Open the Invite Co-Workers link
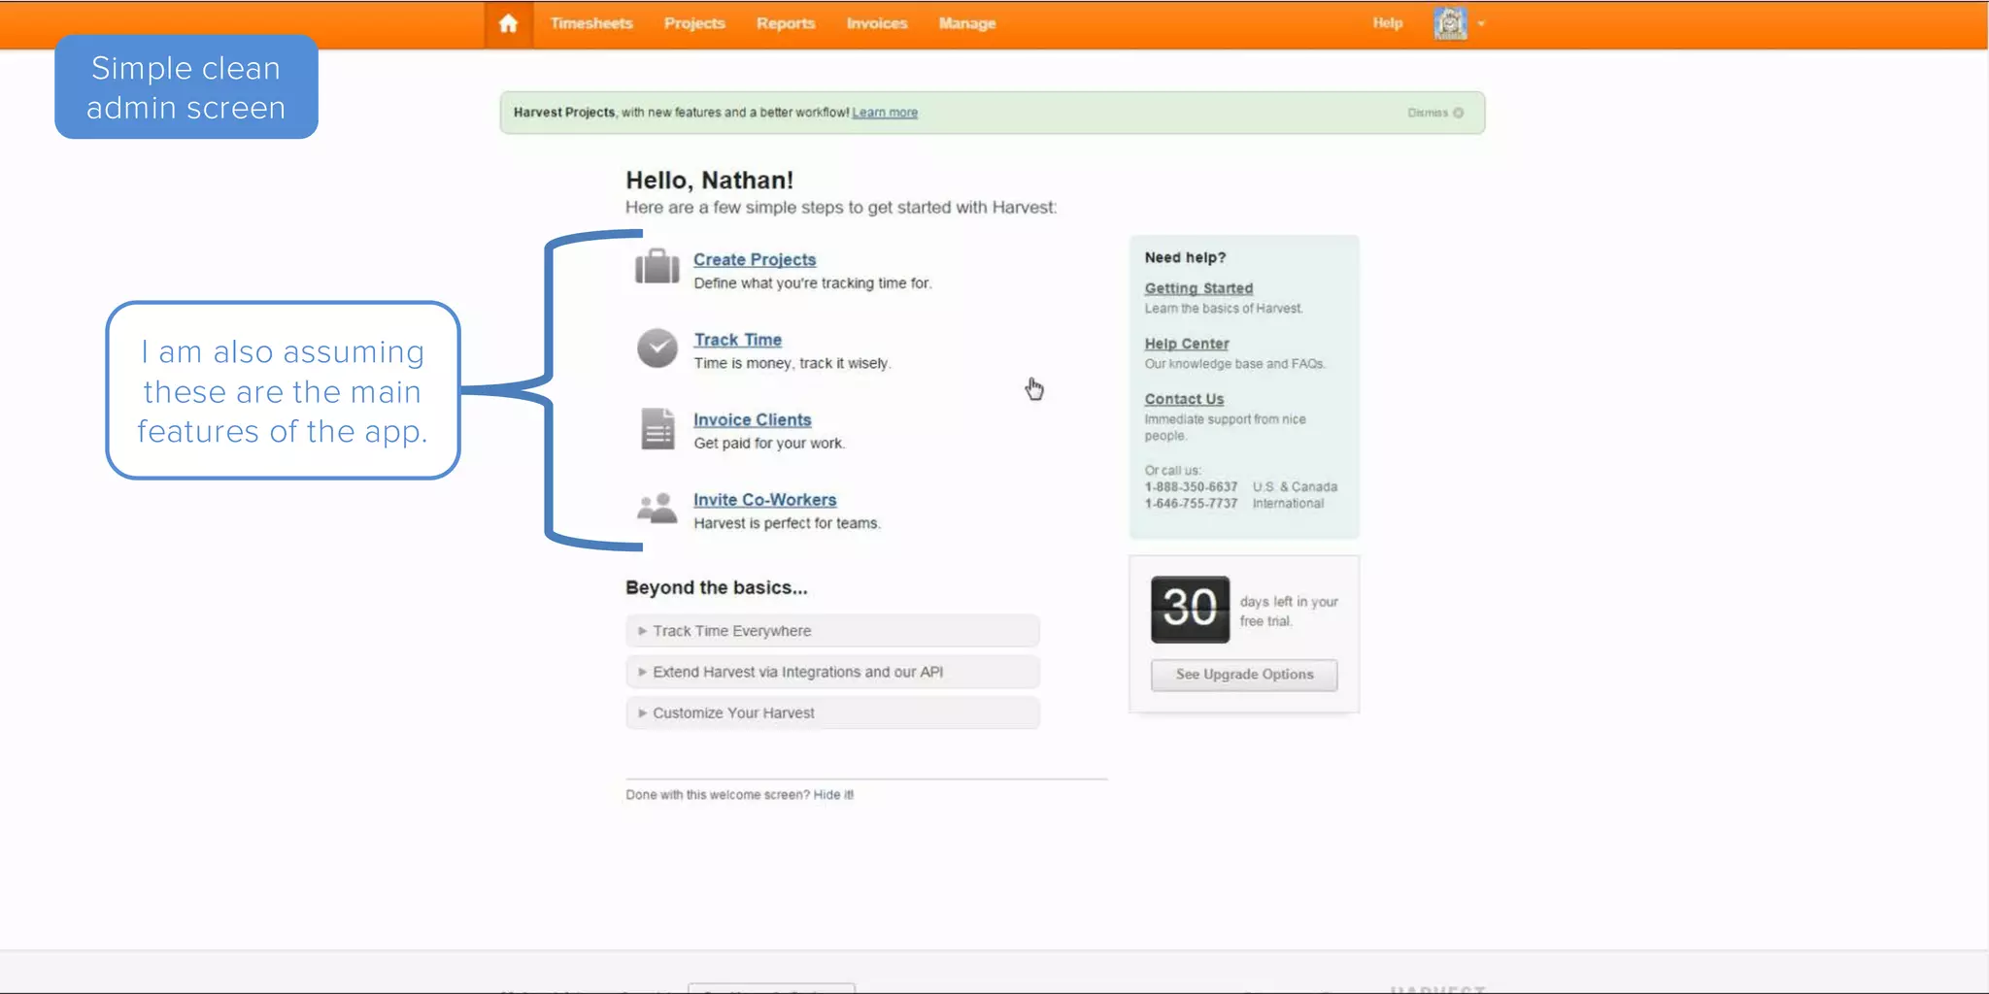 pyautogui.click(x=764, y=500)
